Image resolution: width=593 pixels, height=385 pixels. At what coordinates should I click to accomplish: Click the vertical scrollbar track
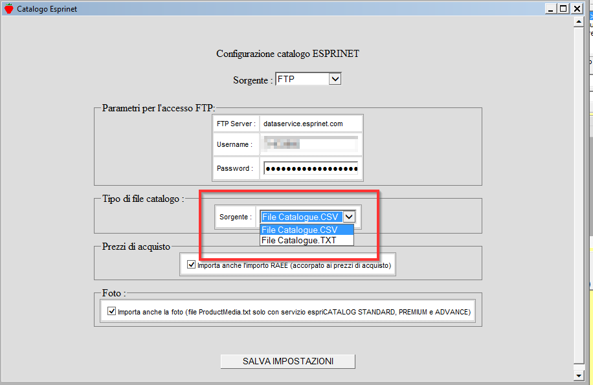pyautogui.click(x=579, y=197)
